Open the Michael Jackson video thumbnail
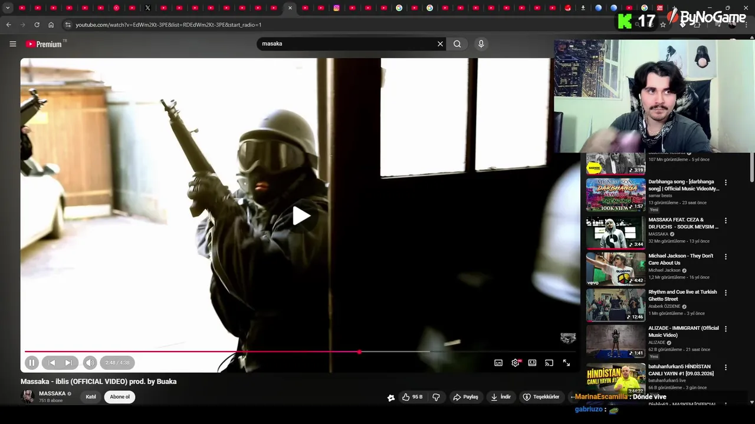 [616, 269]
